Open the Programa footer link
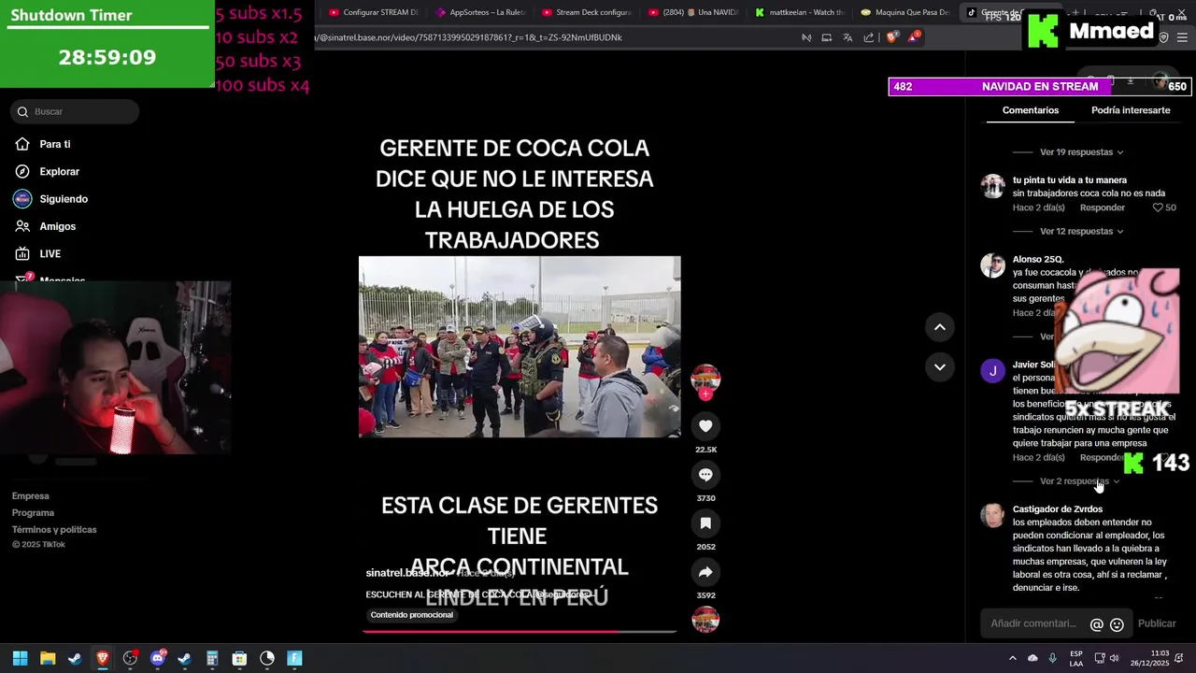The image size is (1196, 673). (x=33, y=513)
